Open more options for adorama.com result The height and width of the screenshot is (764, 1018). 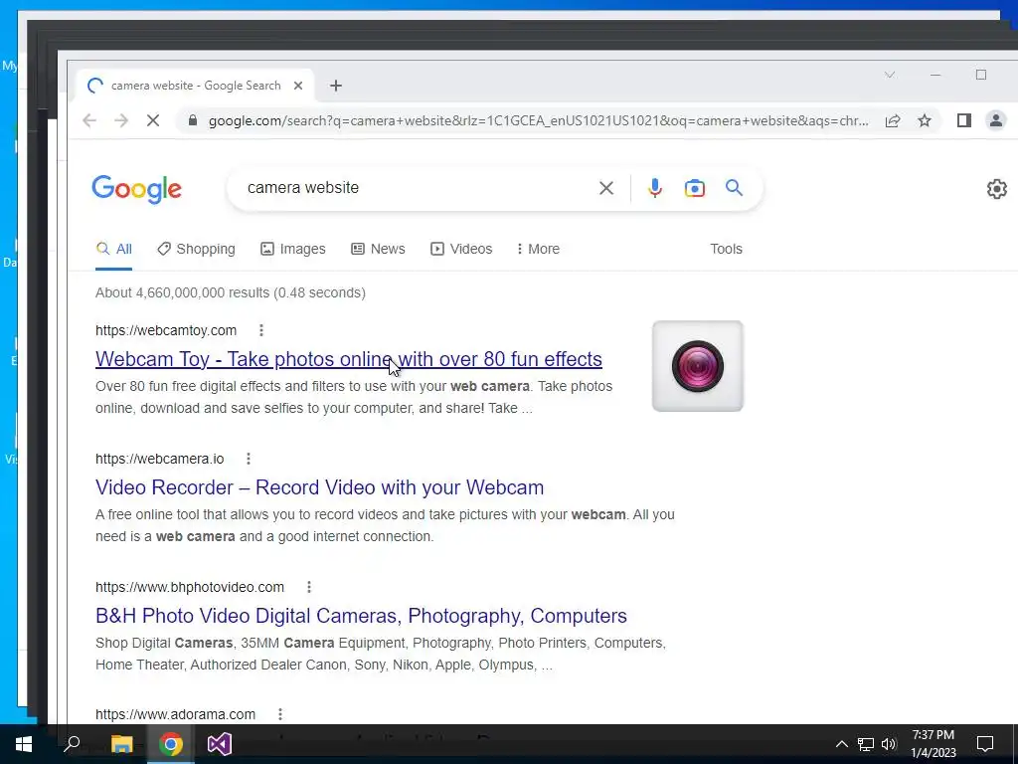pos(279,714)
